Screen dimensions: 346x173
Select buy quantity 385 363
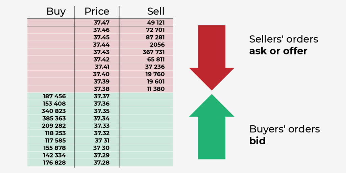coord(54,119)
